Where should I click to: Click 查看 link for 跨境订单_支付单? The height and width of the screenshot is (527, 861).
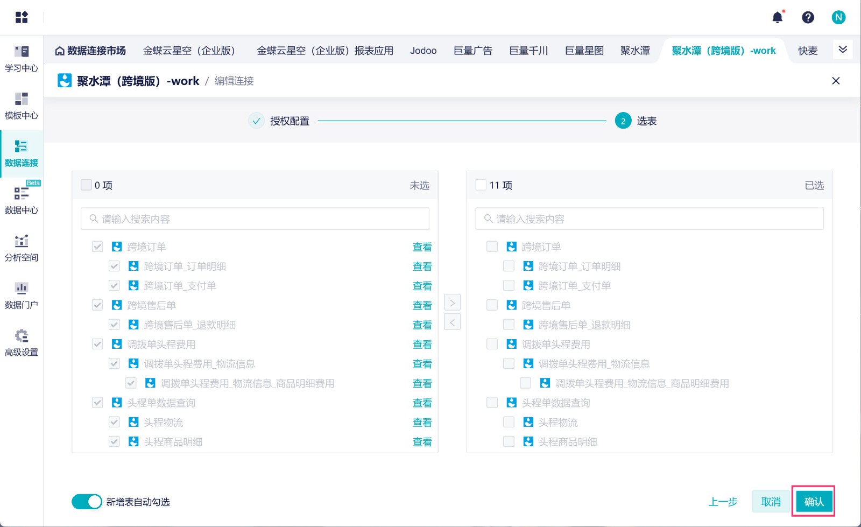point(422,285)
